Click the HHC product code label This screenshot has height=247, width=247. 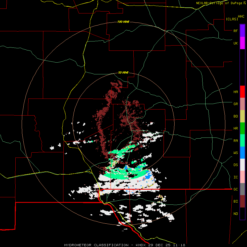(241, 16)
